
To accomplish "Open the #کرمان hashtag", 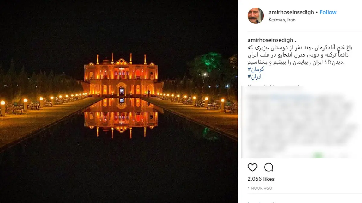I will (256, 69).
